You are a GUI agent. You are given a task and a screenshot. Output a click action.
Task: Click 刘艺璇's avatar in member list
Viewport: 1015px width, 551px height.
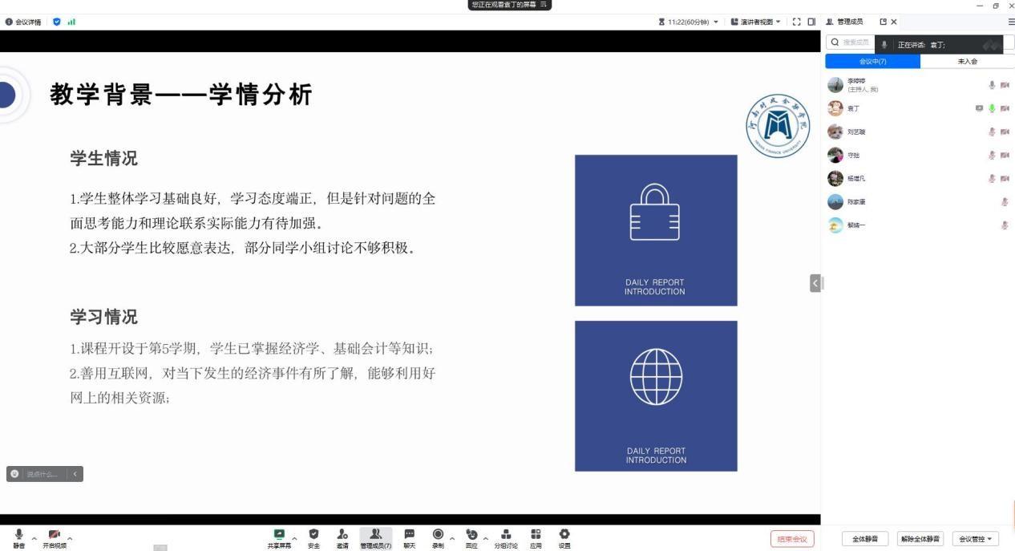point(835,132)
